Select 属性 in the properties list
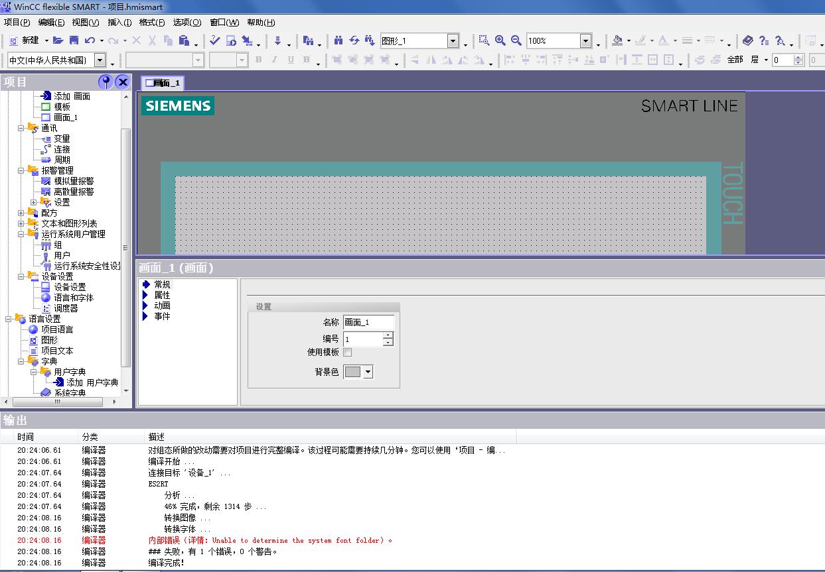The image size is (825, 572). (162, 295)
